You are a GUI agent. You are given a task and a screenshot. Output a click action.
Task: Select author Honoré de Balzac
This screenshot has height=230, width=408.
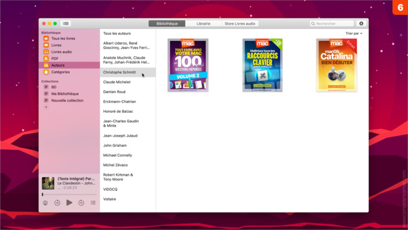coord(128,112)
